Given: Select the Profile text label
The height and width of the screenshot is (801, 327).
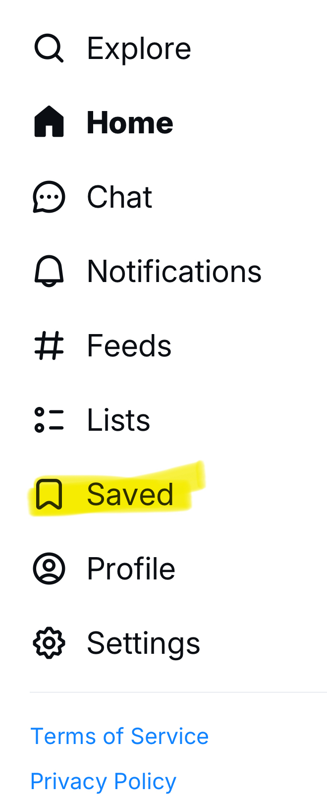Looking at the screenshot, I should 131,569.
